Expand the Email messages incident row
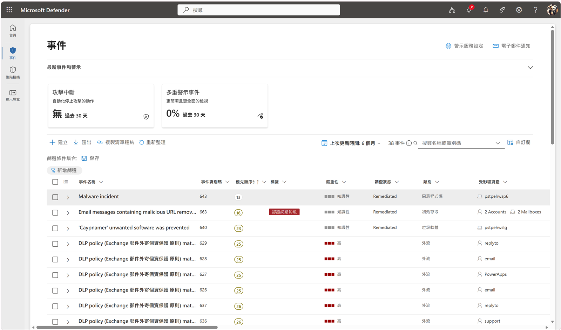The height and width of the screenshot is (330, 561). pos(68,213)
